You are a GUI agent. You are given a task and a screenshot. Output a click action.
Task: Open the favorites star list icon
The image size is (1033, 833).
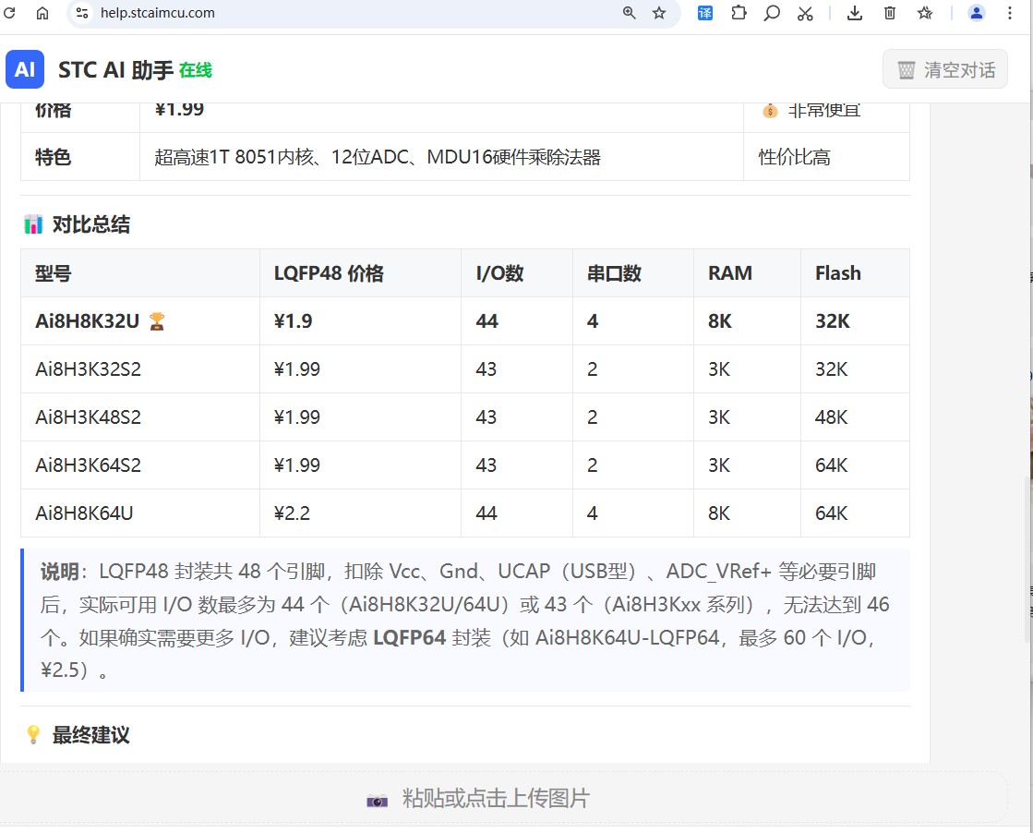(925, 13)
